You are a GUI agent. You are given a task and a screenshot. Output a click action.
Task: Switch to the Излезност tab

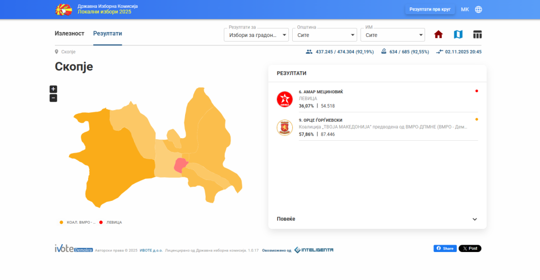click(70, 34)
